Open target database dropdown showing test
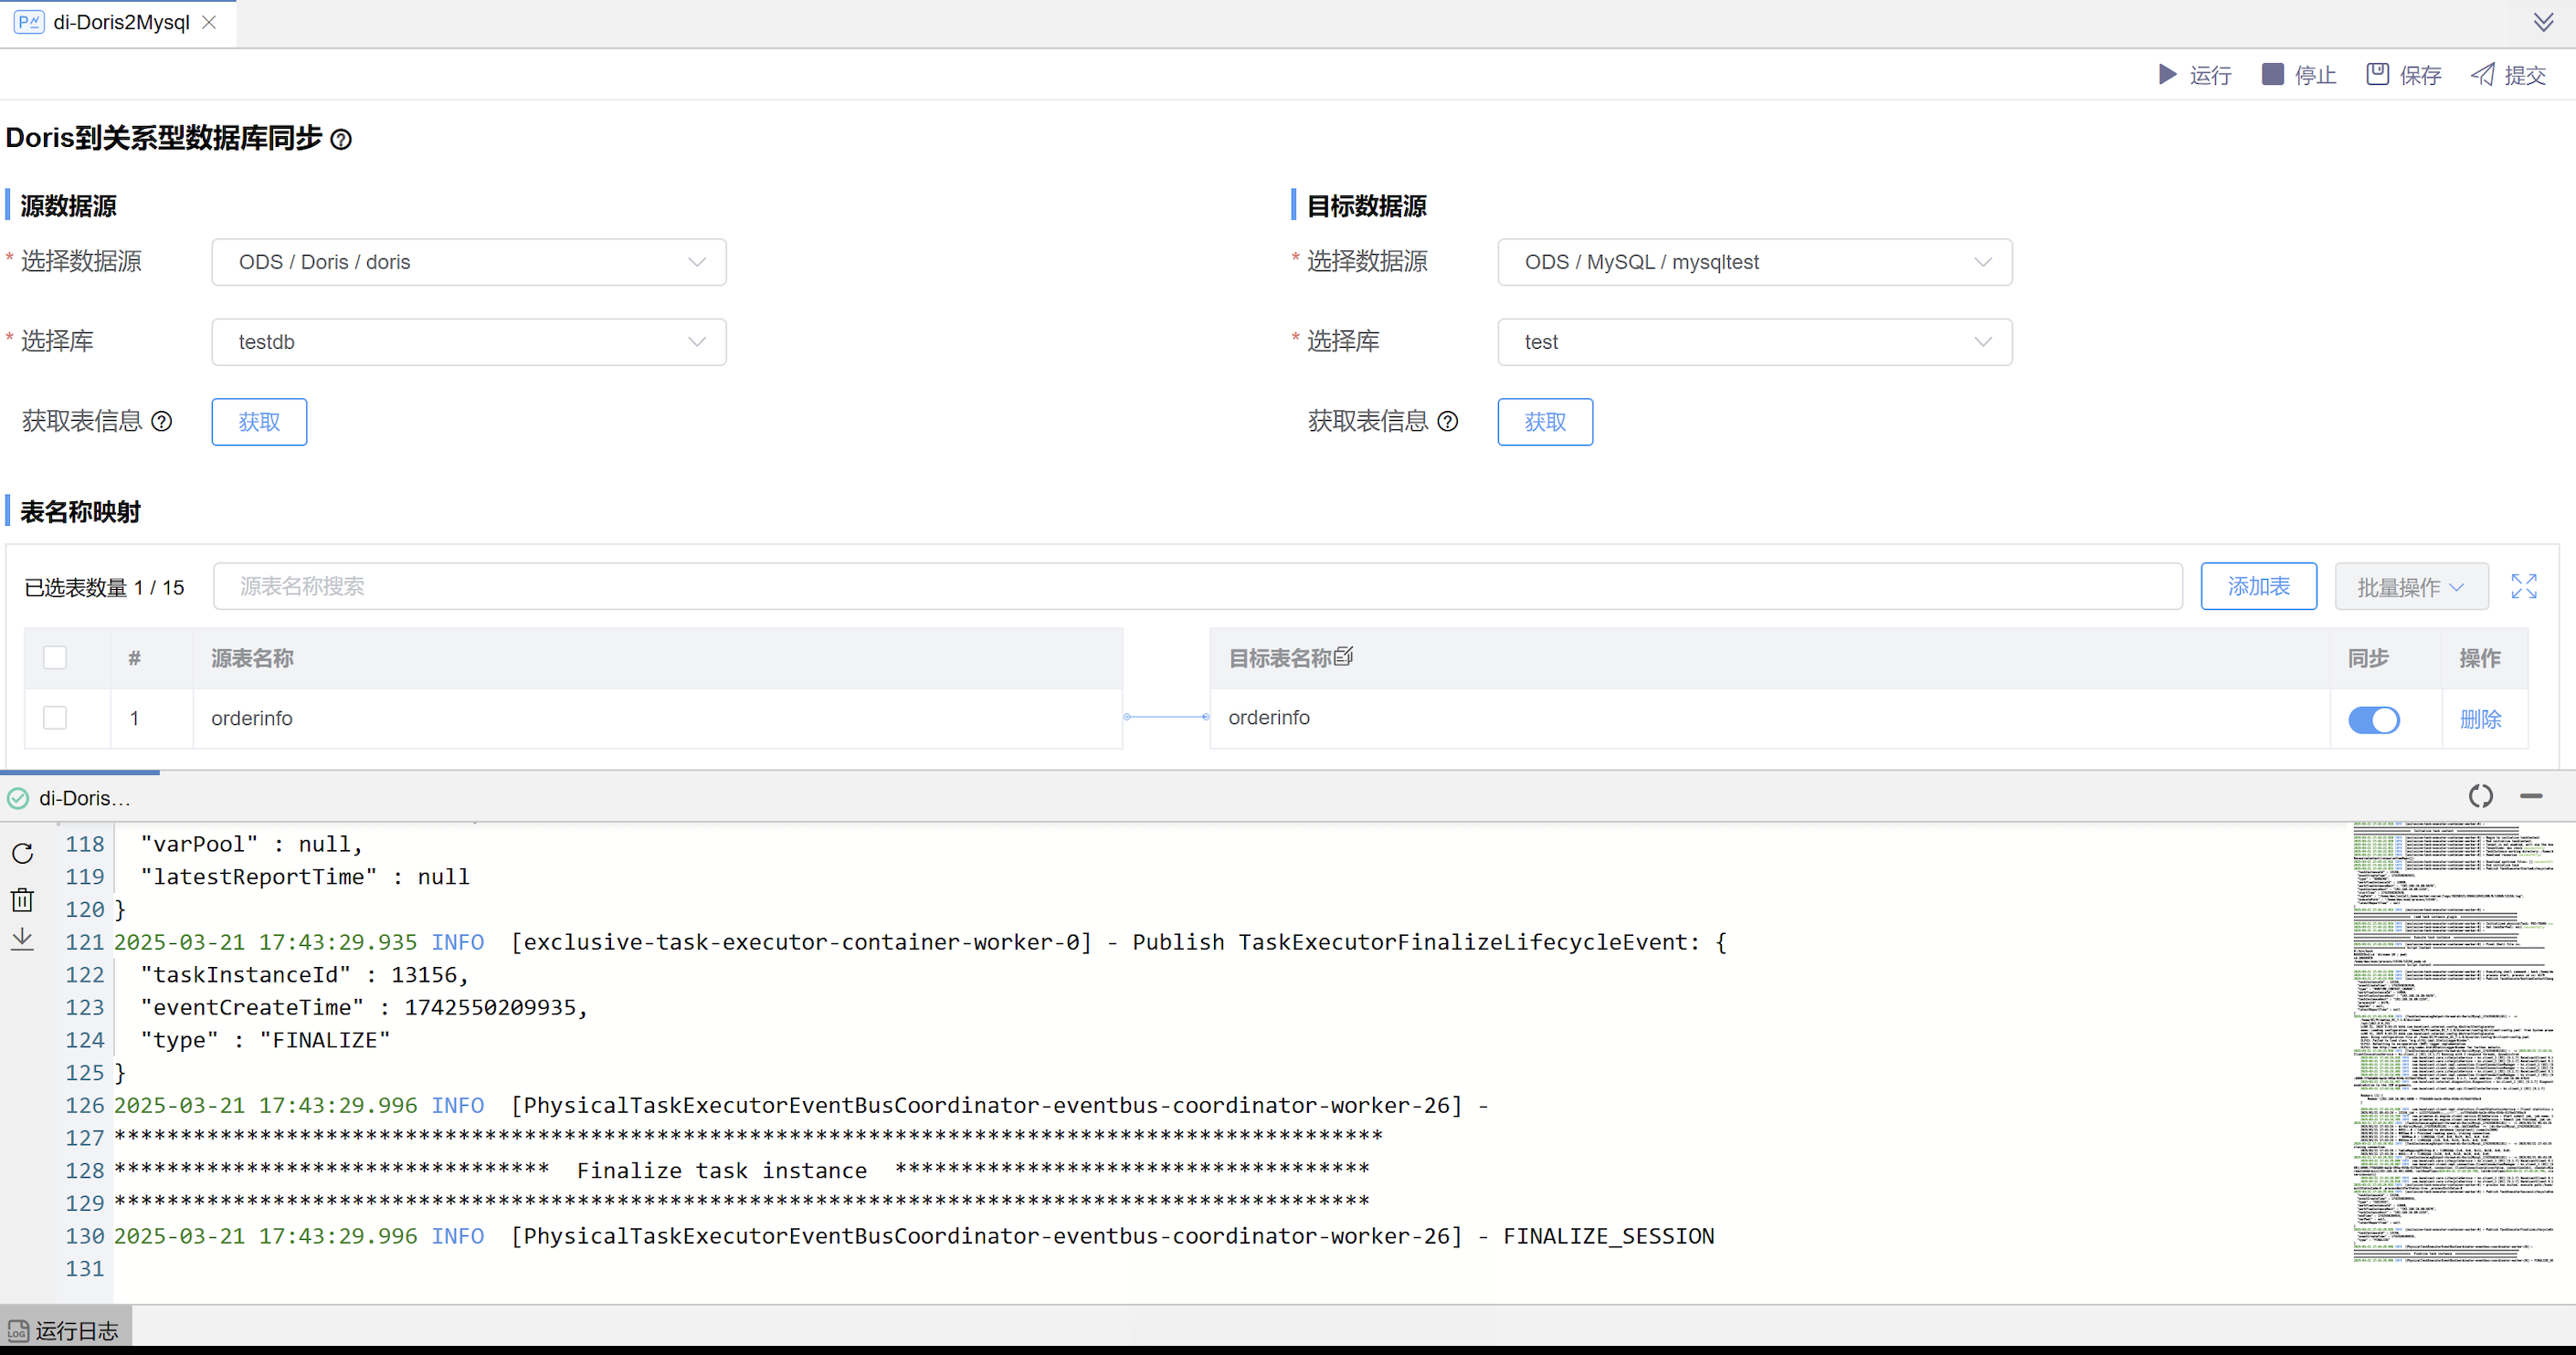 click(1753, 341)
